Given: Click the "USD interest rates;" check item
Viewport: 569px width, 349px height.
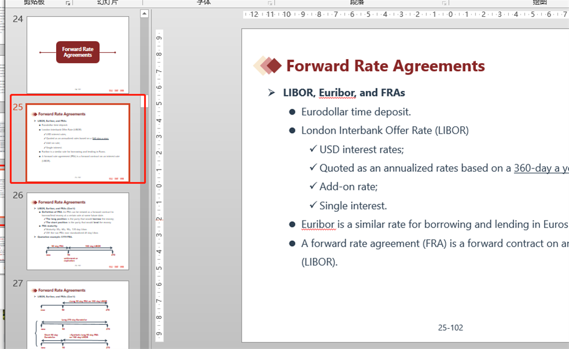Looking at the screenshot, I should [x=361, y=149].
